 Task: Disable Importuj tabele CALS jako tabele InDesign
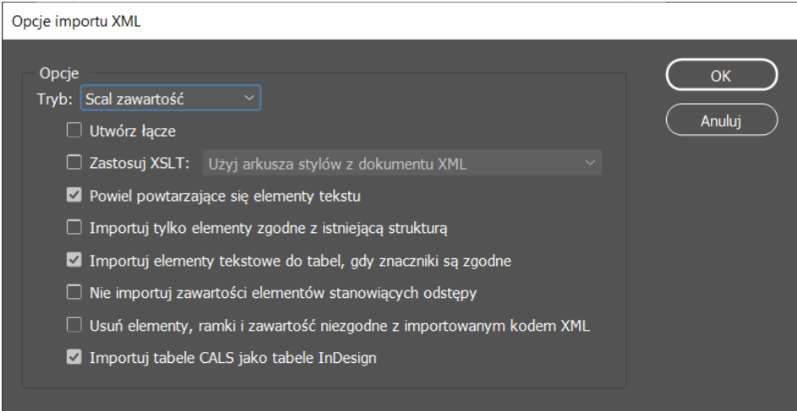click(74, 357)
